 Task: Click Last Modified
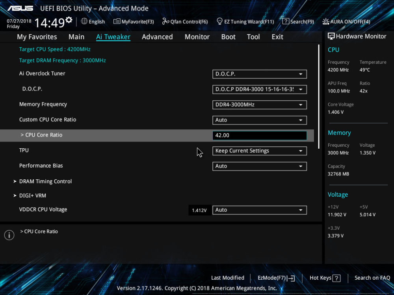(228, 278)
